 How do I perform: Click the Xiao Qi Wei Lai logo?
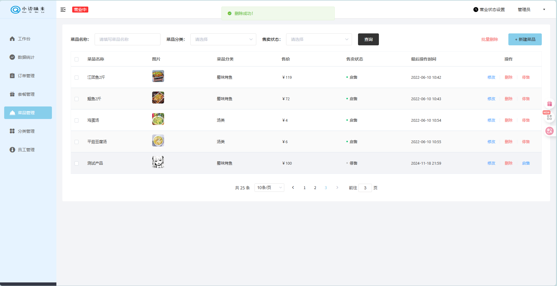[28, 10]
